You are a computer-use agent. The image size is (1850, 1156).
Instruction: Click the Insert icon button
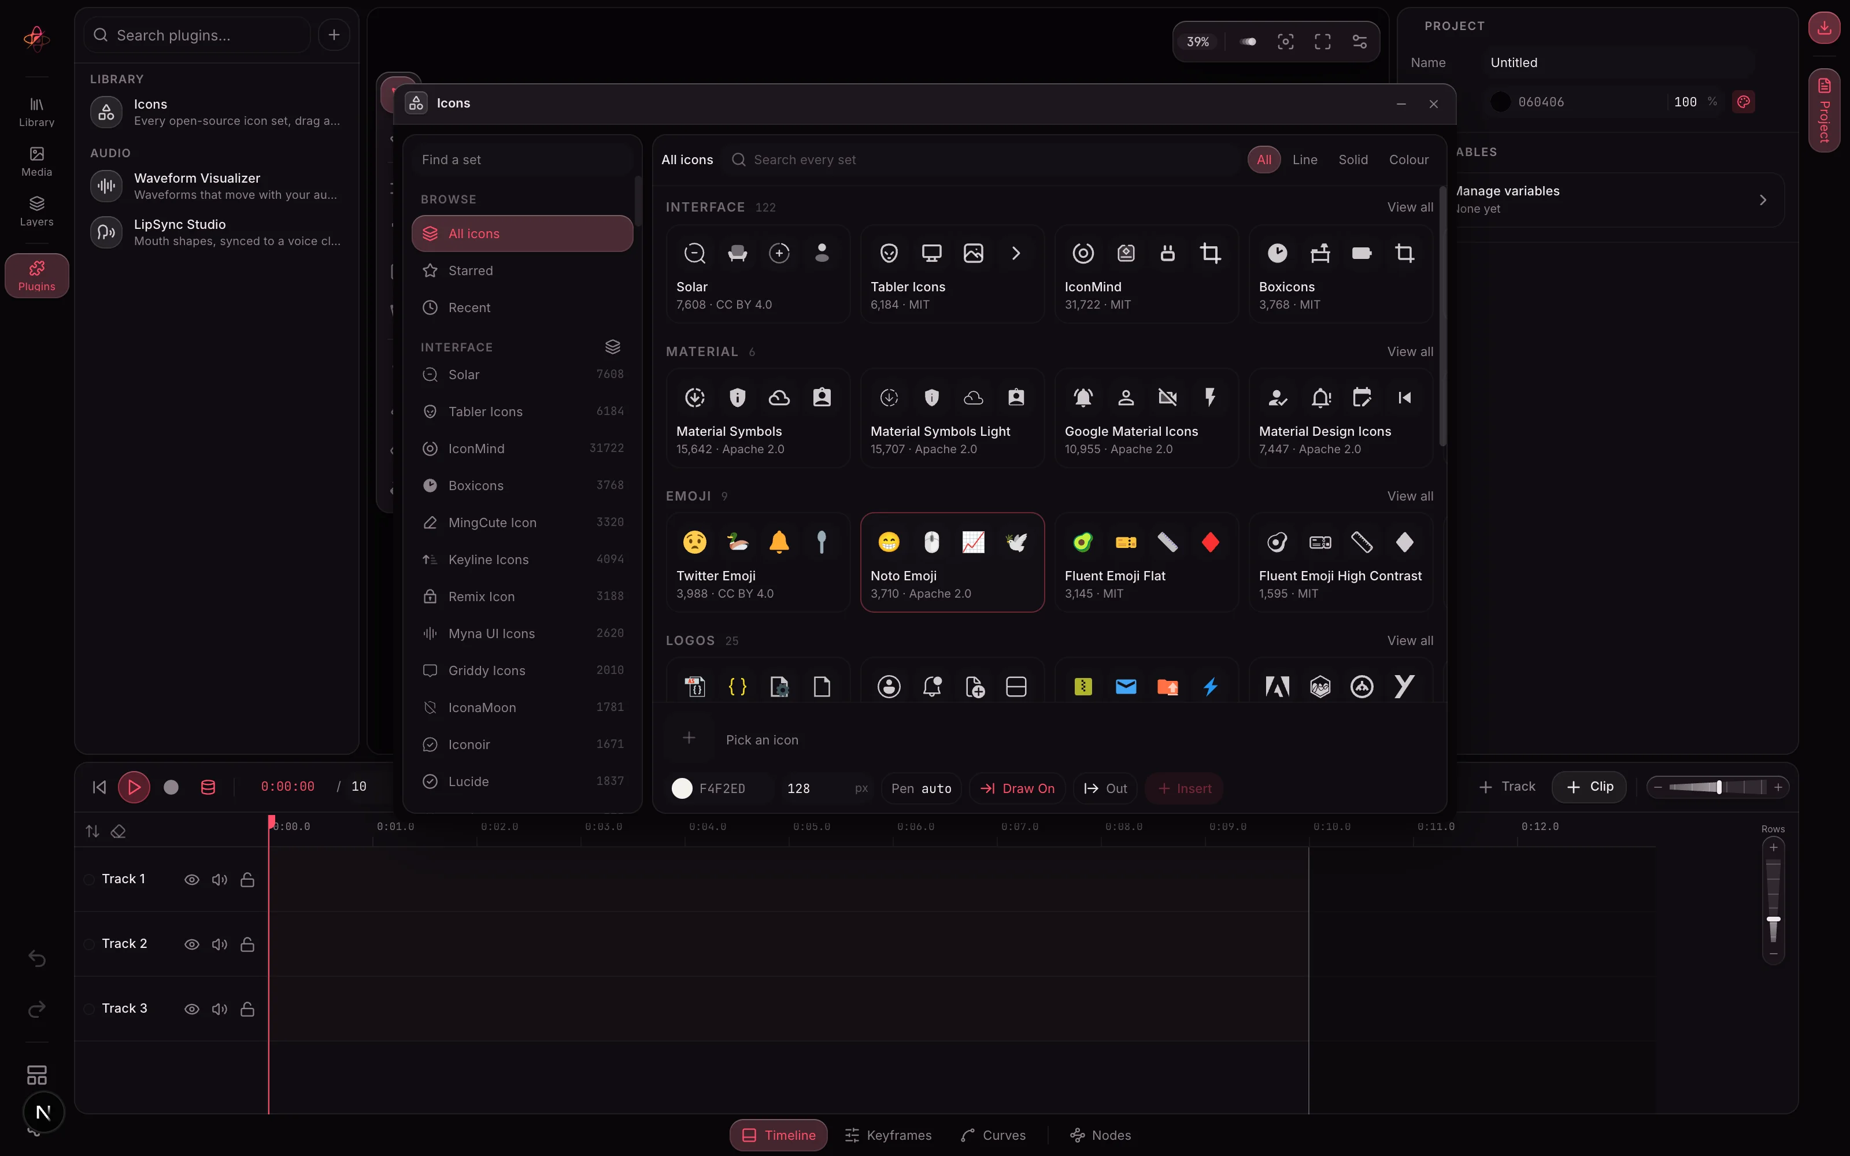tap(1184, 788)
